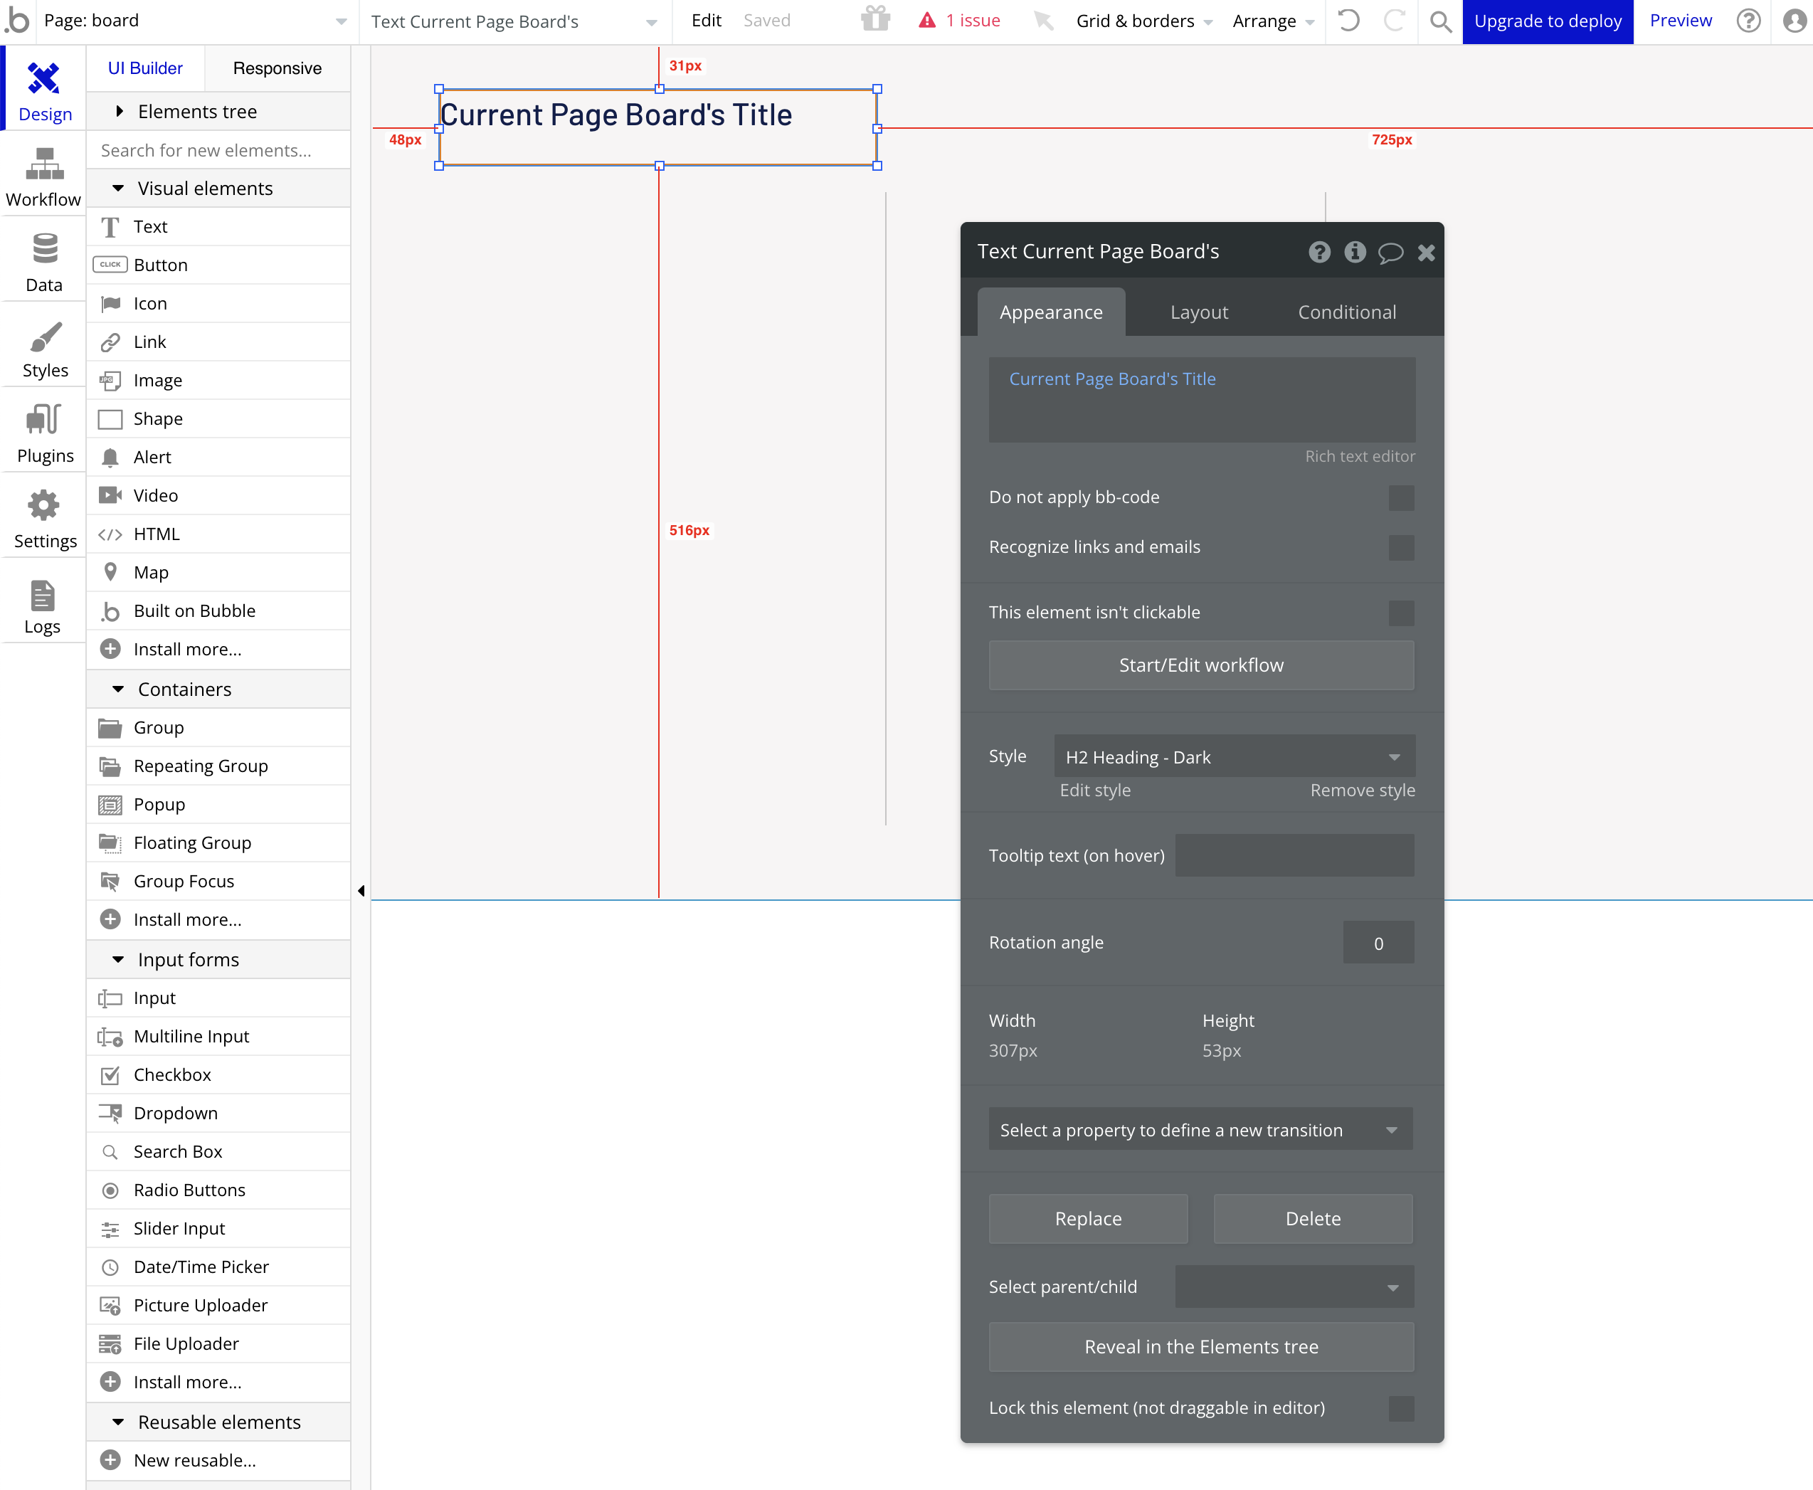Open the Style dropdown H2 Heading - Dark

pyautogui.click(x=1234, y=757)
